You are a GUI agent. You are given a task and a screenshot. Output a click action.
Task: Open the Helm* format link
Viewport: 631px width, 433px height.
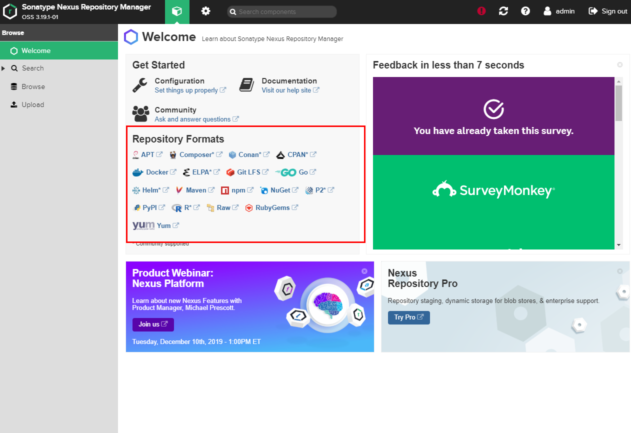tap(155, 190)
